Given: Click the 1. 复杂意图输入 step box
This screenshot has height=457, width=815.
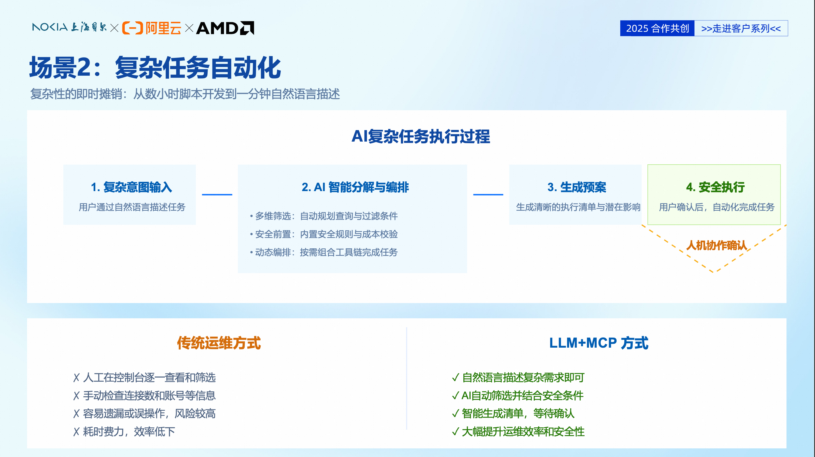Looking at the screenshot, I should pos(130,195).
